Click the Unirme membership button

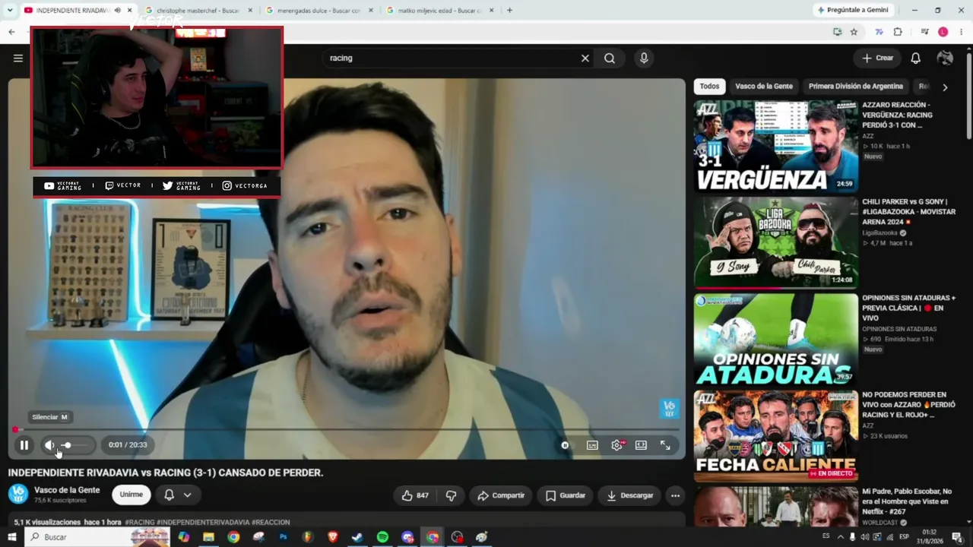(131, 495)
